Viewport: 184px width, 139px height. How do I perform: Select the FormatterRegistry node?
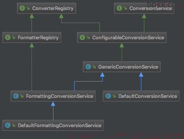click(32, 37)
